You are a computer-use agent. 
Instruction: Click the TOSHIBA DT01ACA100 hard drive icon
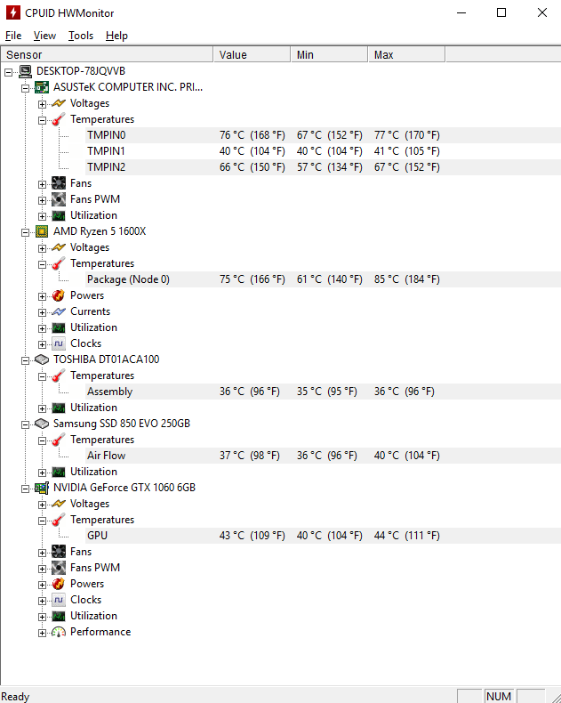pos(42,360)
